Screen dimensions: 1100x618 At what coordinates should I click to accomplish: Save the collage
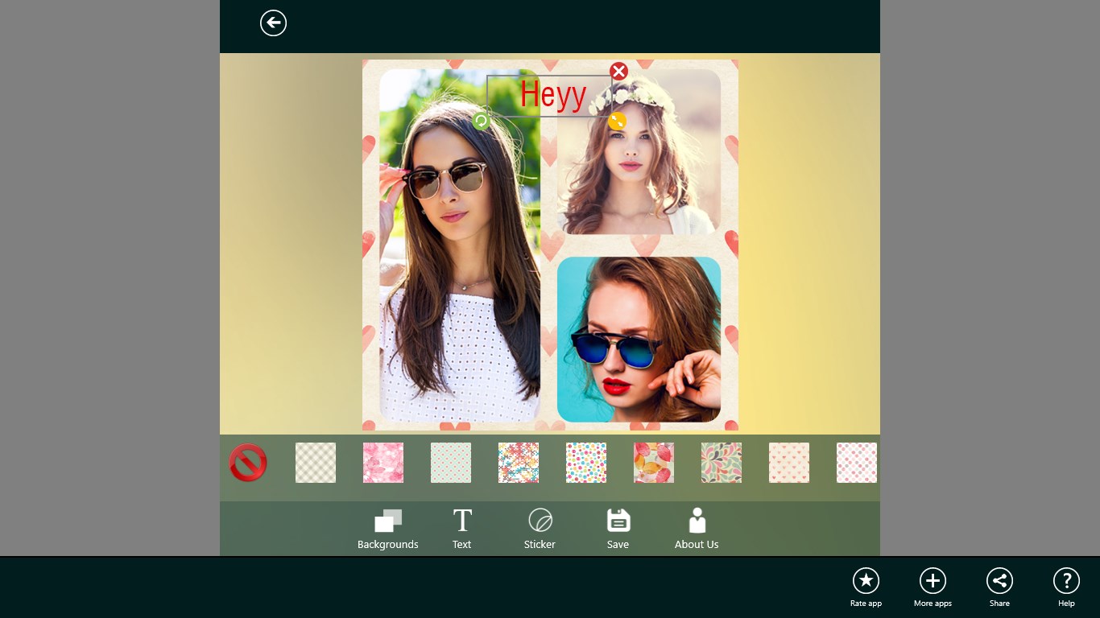[618, 528]
